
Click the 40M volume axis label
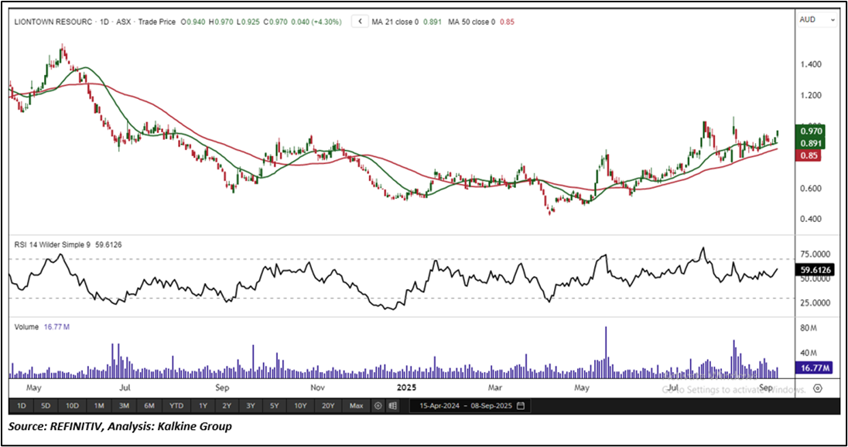[x=808, y=353]
